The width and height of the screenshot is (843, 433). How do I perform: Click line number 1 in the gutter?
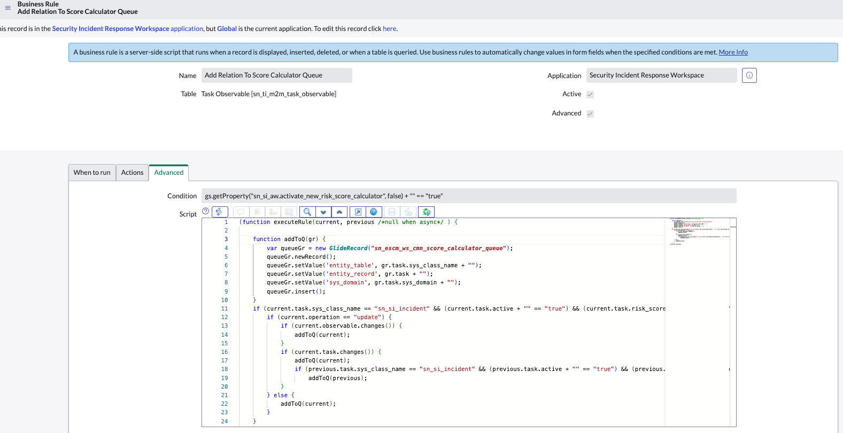click(226, 222)
